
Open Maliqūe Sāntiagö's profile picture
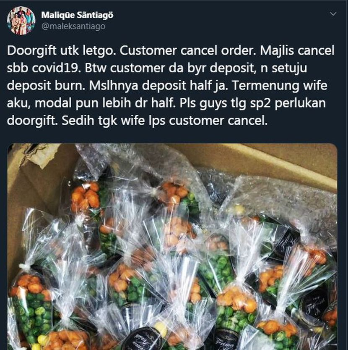[x=21, y=21]
